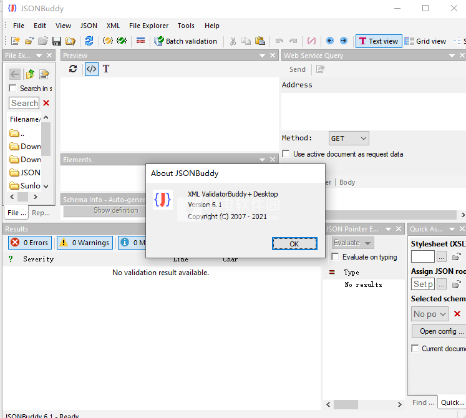Select the Preview text mode T icon
The height and width of the screenshot is (418, 466).
pyautogui.click(x=106, y=69)
